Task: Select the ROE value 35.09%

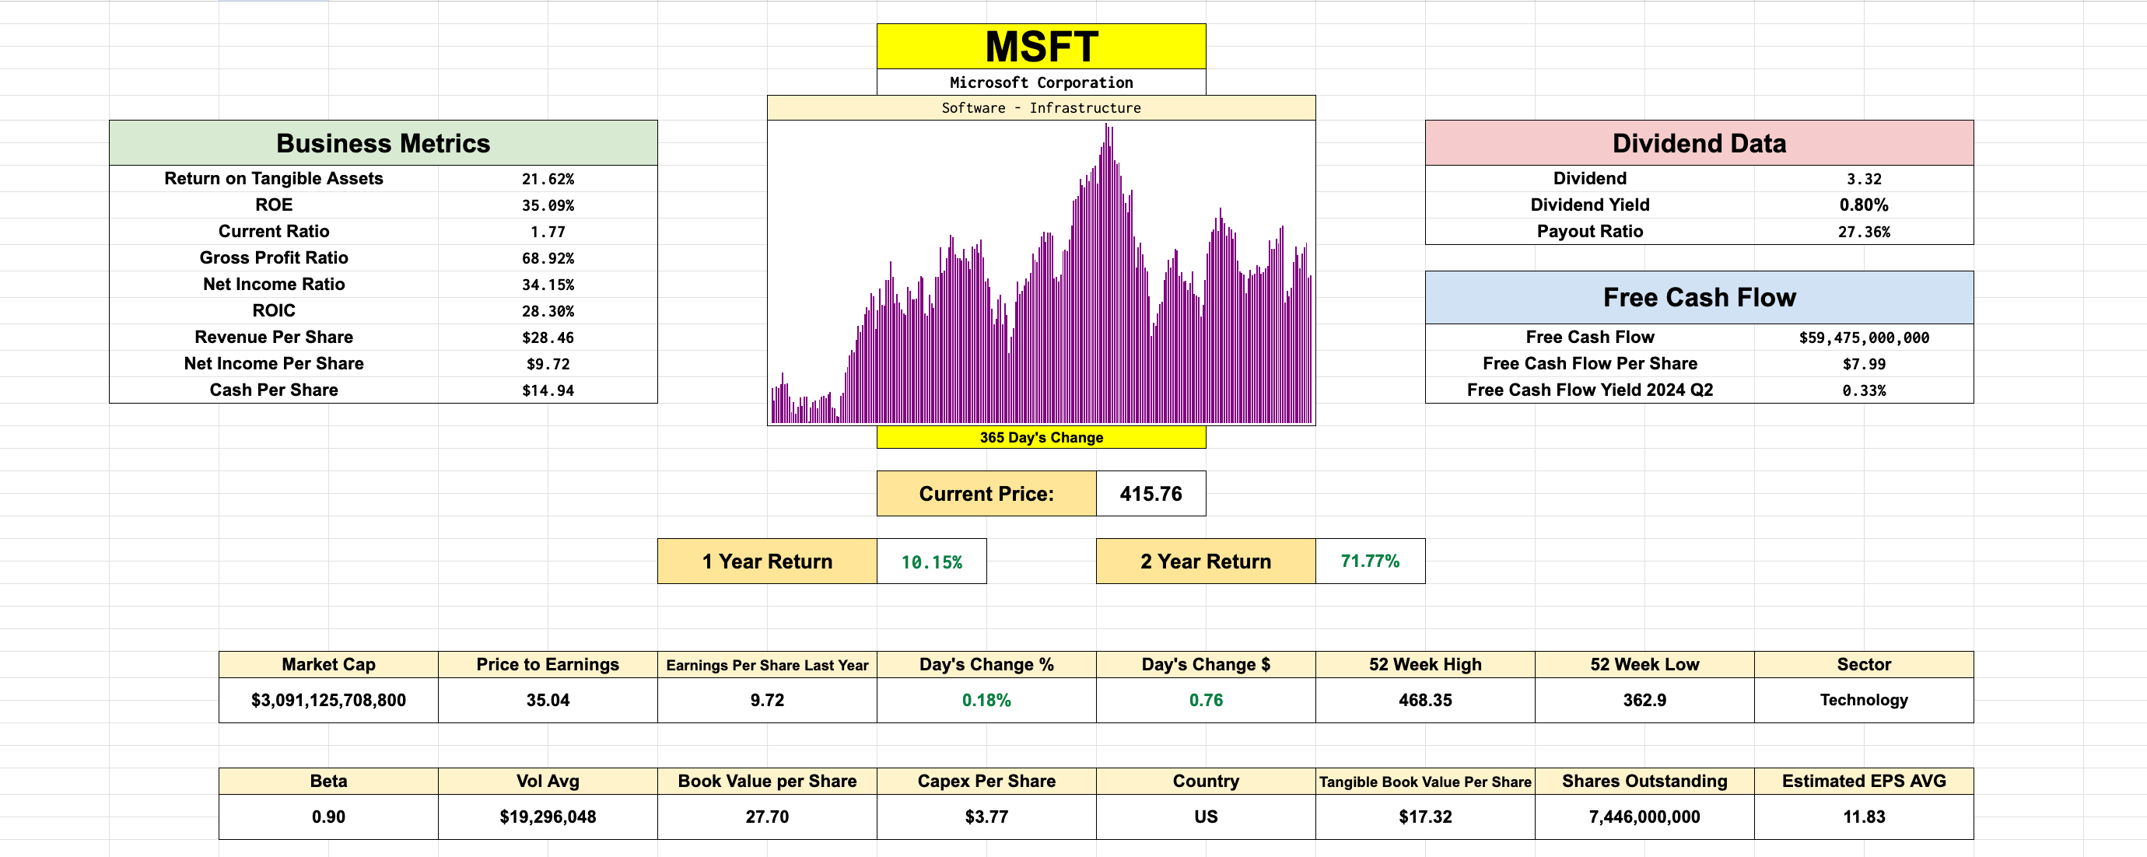Action: [x=548, y=205]
